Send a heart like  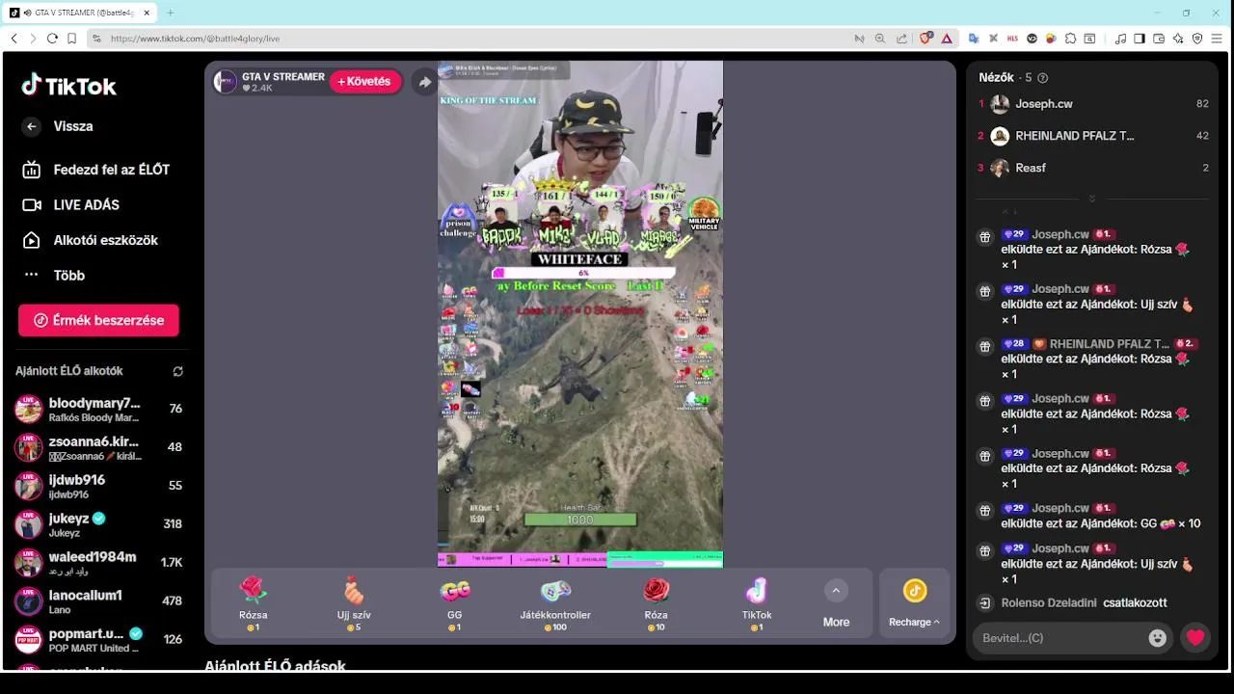click(1195, 638)
